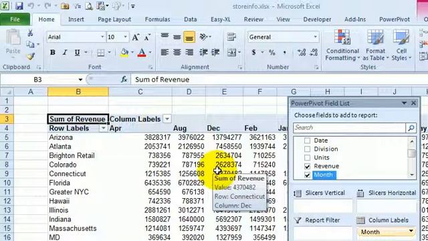Screen dimensions: 428x241
Task: Click the Cut scissors icon
Action: pyautogui.click(x=30, y=33)
